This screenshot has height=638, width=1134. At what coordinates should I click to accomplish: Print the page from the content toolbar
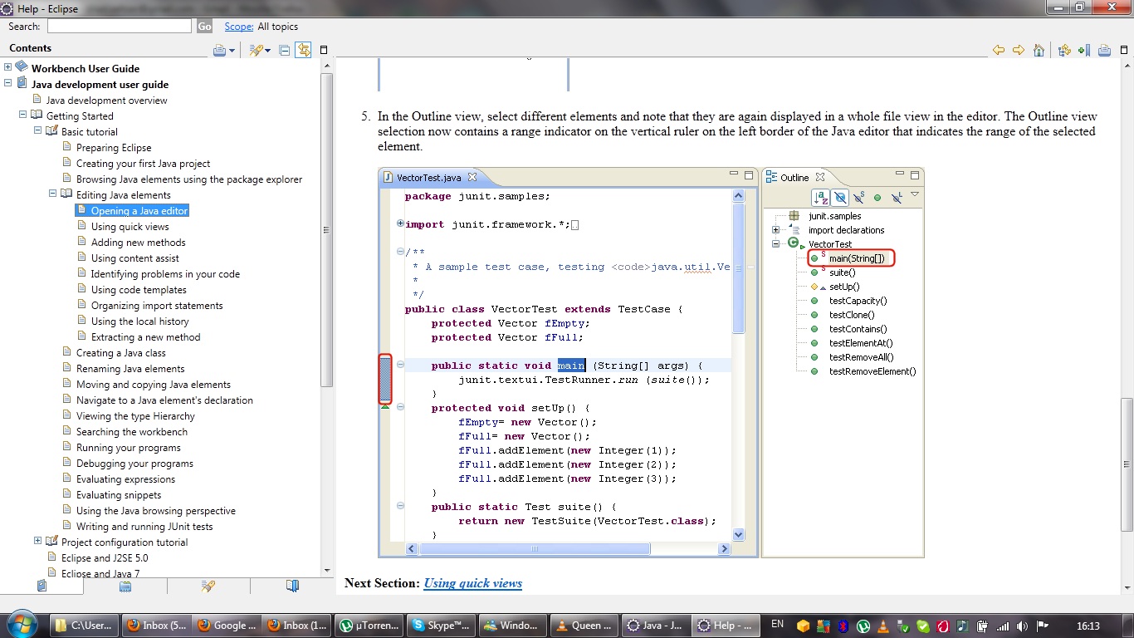point(1104,51)
